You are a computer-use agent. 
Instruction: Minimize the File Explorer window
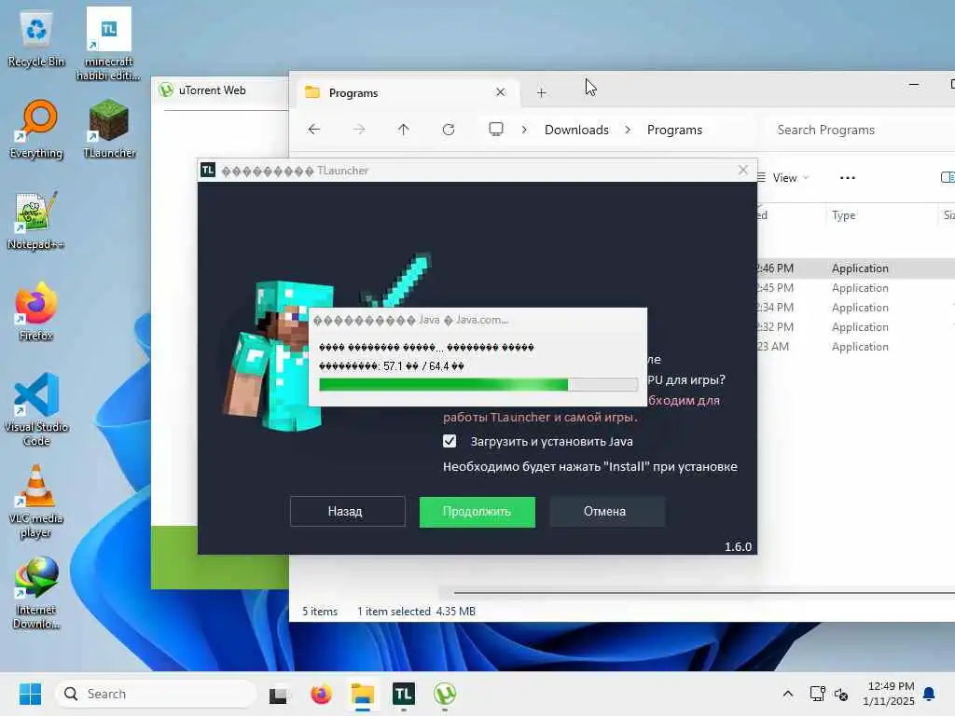(x=914, y=85)
